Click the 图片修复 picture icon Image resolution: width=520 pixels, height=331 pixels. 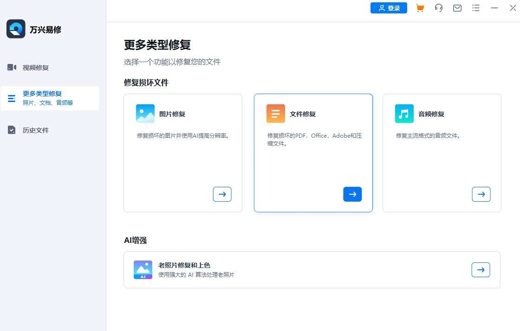pos(145,114)
